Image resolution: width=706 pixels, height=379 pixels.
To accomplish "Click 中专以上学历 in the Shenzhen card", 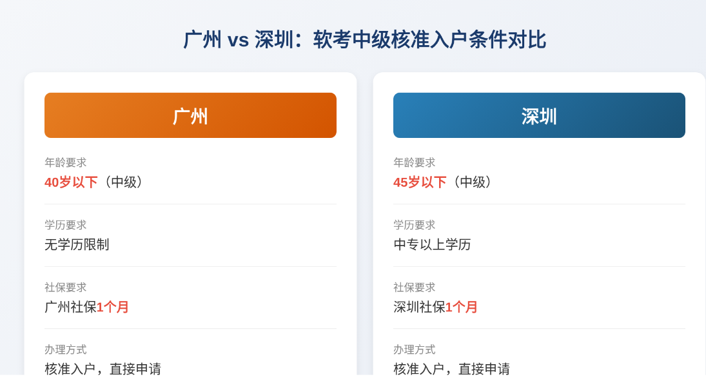I will [432, 244].
